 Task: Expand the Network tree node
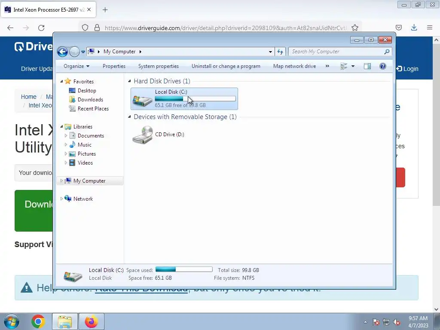click(x=62, y=199)
